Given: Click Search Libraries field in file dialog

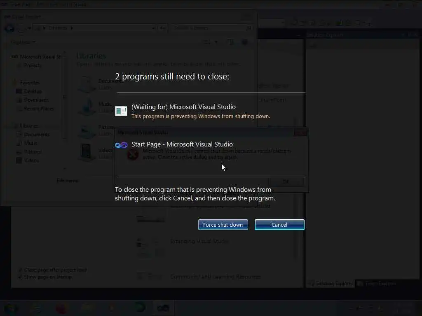Looking at the screenshot, I should point(211,28).
